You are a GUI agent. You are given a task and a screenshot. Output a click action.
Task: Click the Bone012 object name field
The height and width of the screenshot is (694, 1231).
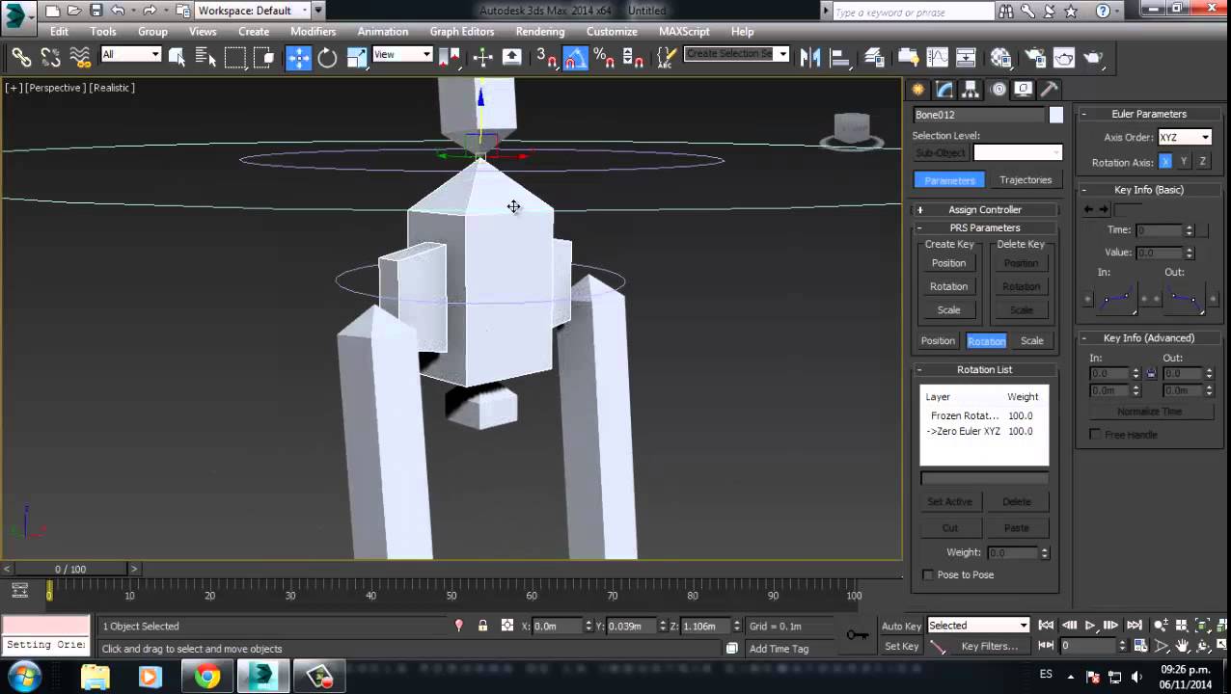[978, 116]
